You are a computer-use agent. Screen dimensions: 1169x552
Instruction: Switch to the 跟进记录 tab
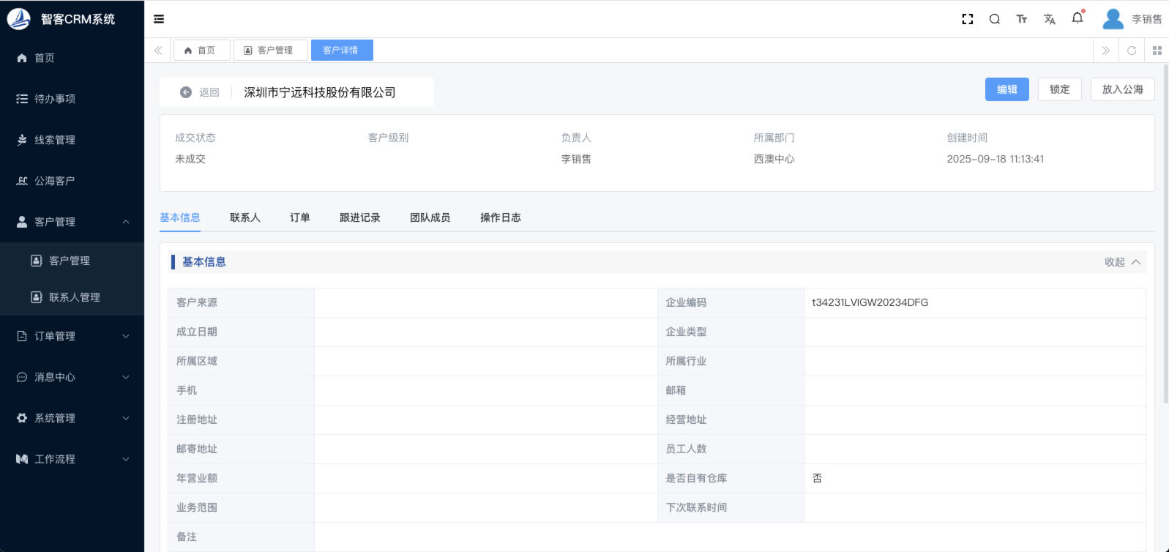359,217
